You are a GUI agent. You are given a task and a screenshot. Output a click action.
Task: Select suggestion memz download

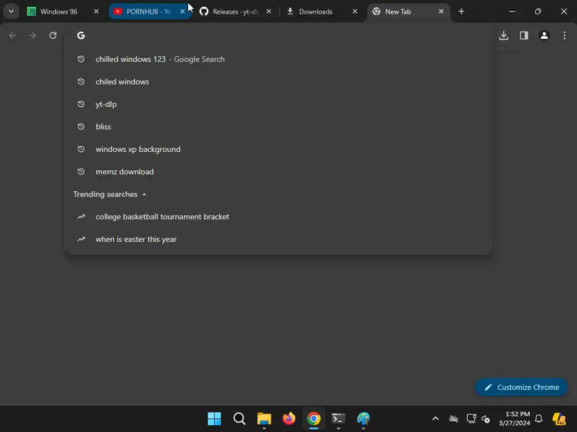click(x=278, y=172)
